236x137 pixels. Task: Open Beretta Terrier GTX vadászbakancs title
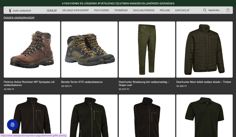[82, 82]
